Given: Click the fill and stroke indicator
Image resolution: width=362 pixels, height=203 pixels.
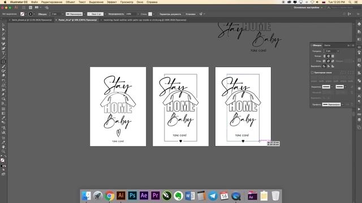Looking at the screenshot, I should pos(3,160).
